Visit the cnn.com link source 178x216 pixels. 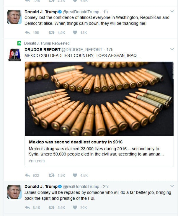click(x=37, y=161)
